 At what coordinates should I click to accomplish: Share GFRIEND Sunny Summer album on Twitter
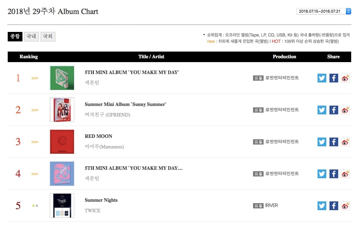[x=322, y=110]
